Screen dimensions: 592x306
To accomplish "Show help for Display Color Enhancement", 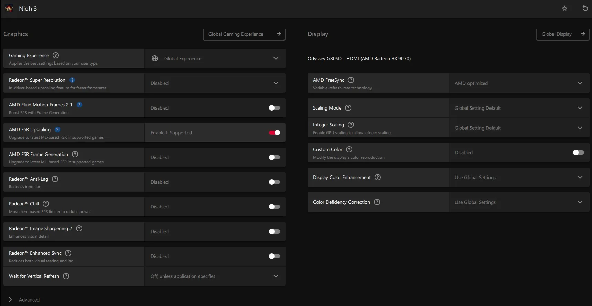I will 378,177.
